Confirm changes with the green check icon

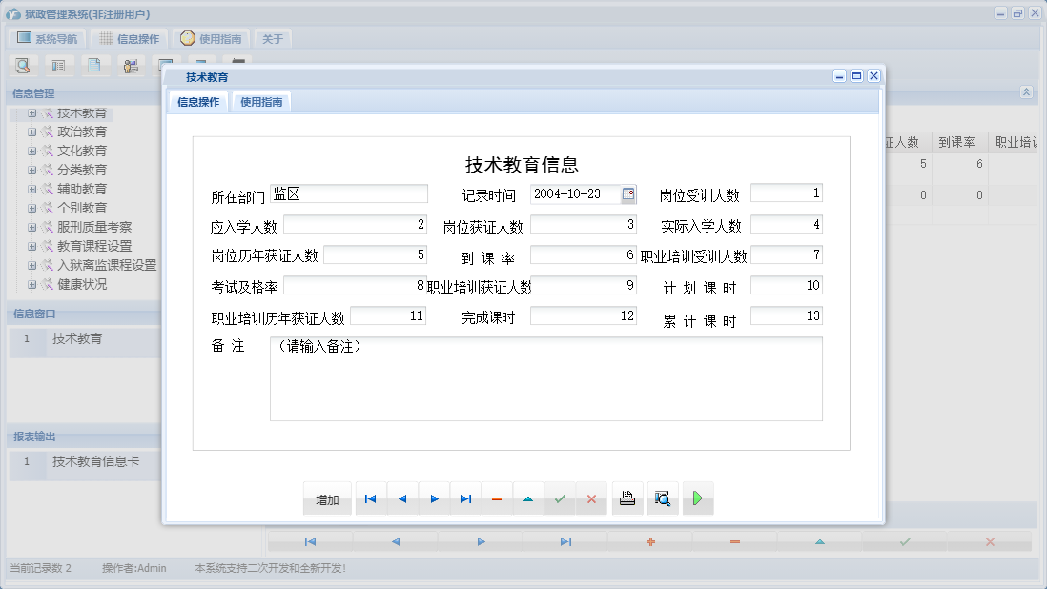(560, 498)
